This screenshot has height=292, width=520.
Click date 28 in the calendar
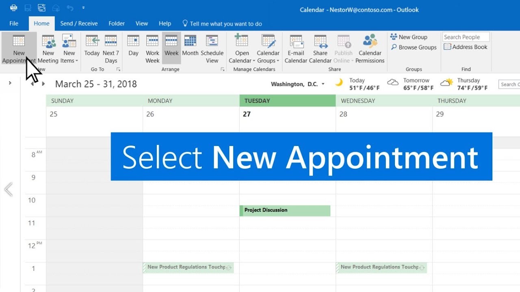click(x=343, y=114)
